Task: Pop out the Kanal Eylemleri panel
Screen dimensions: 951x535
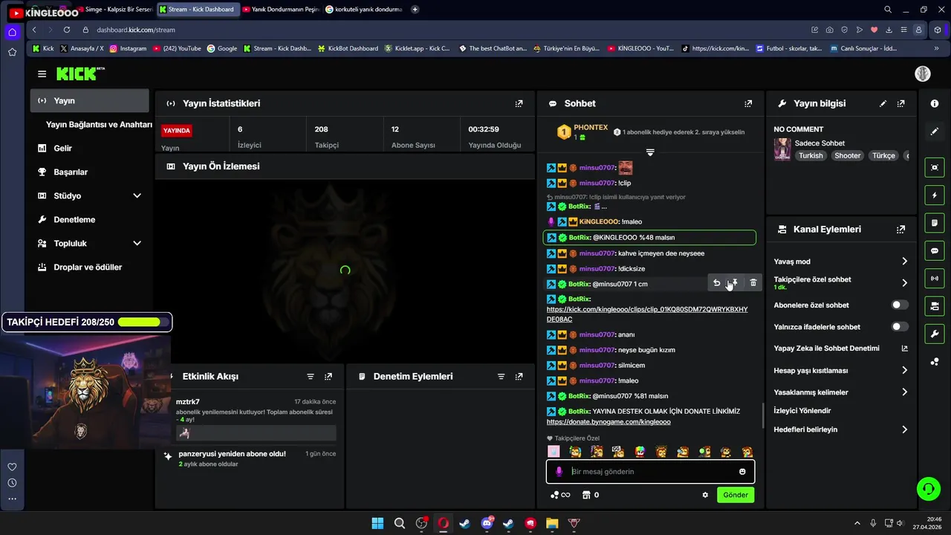Action: click(900, 230)
